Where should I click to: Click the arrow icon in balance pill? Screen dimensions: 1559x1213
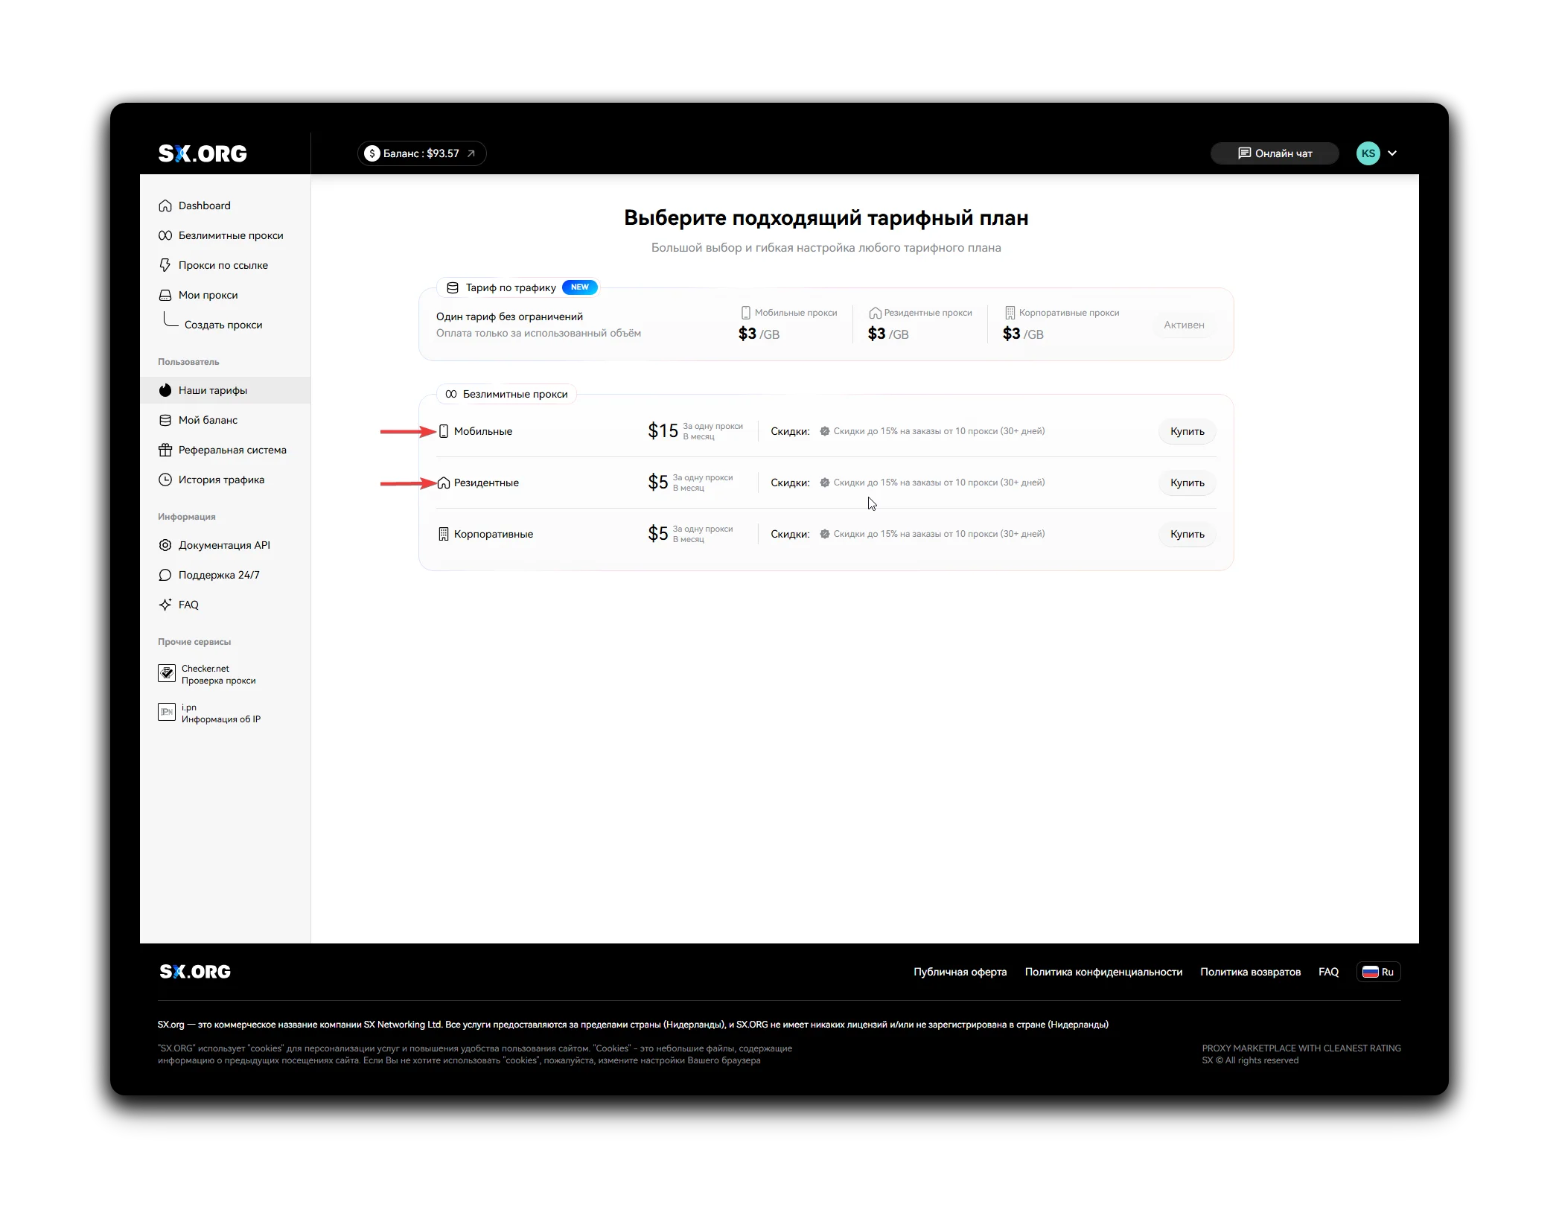click(x=471, y=153)
